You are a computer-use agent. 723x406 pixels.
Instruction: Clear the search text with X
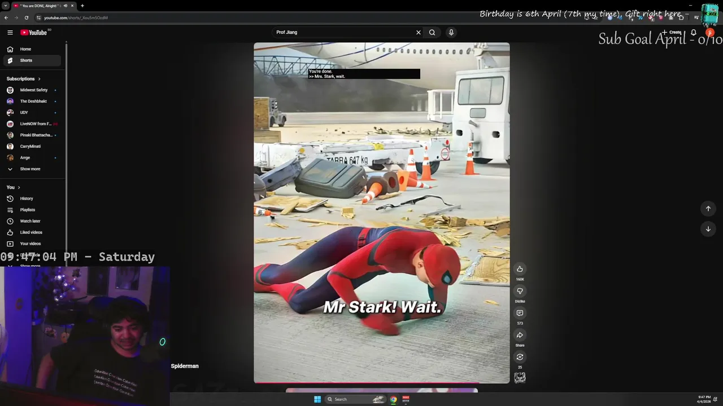tap(419, 32)
